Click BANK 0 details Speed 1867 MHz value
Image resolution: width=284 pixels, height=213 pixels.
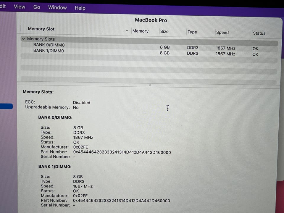coord(83,138)
